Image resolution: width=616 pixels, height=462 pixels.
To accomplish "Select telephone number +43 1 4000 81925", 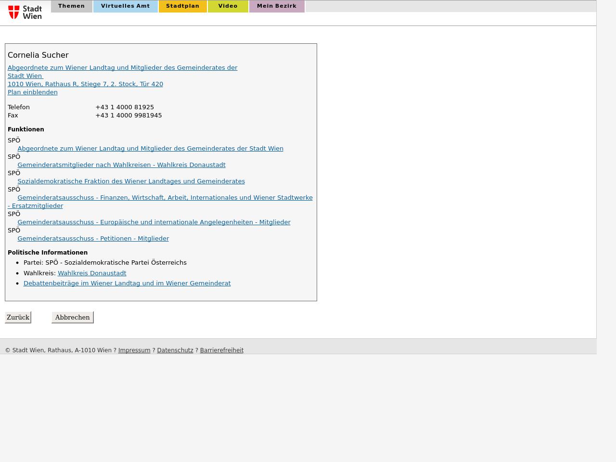I will 125,107.
